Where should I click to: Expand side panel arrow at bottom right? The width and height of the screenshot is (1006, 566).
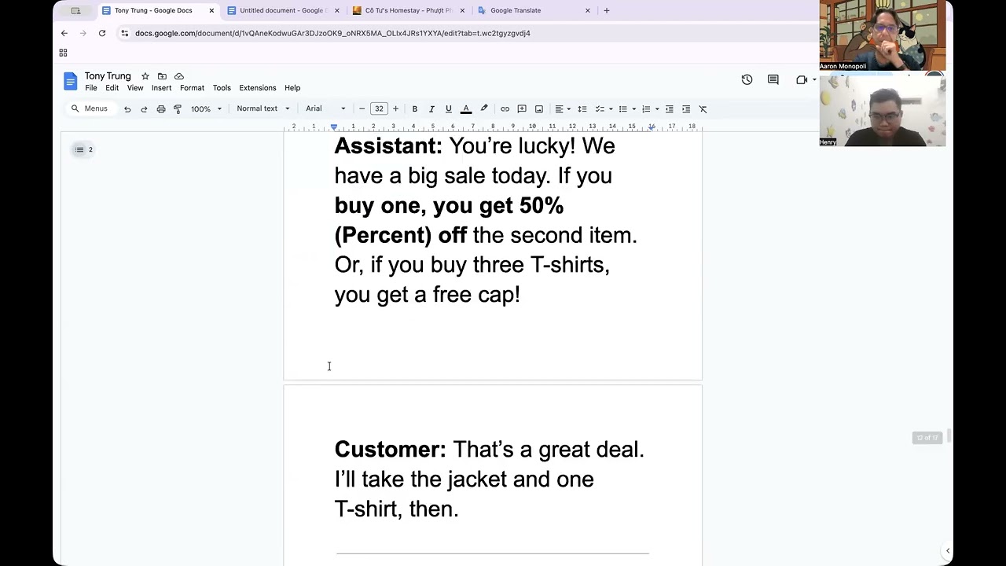click(948, 551)
